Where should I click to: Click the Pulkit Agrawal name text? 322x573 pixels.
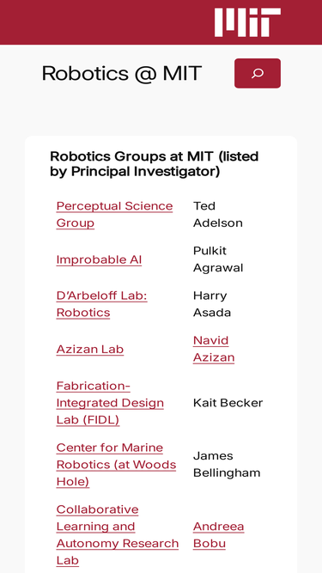click(218, 259)
